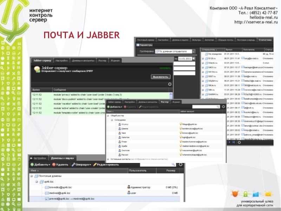
Task: Click user icon in row of rhlagn@up4k.loc
Action: point(119,124)
